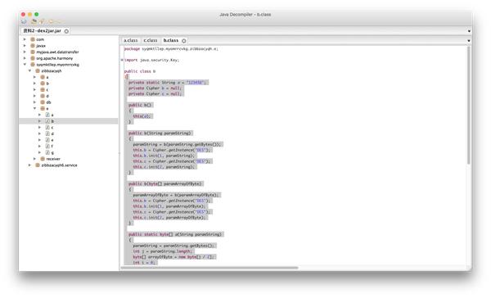Viewport: 491px width, 298px height.
Task: Select the syqmktllep.myomrrcvkg label
Action: [x=57, y=65]
